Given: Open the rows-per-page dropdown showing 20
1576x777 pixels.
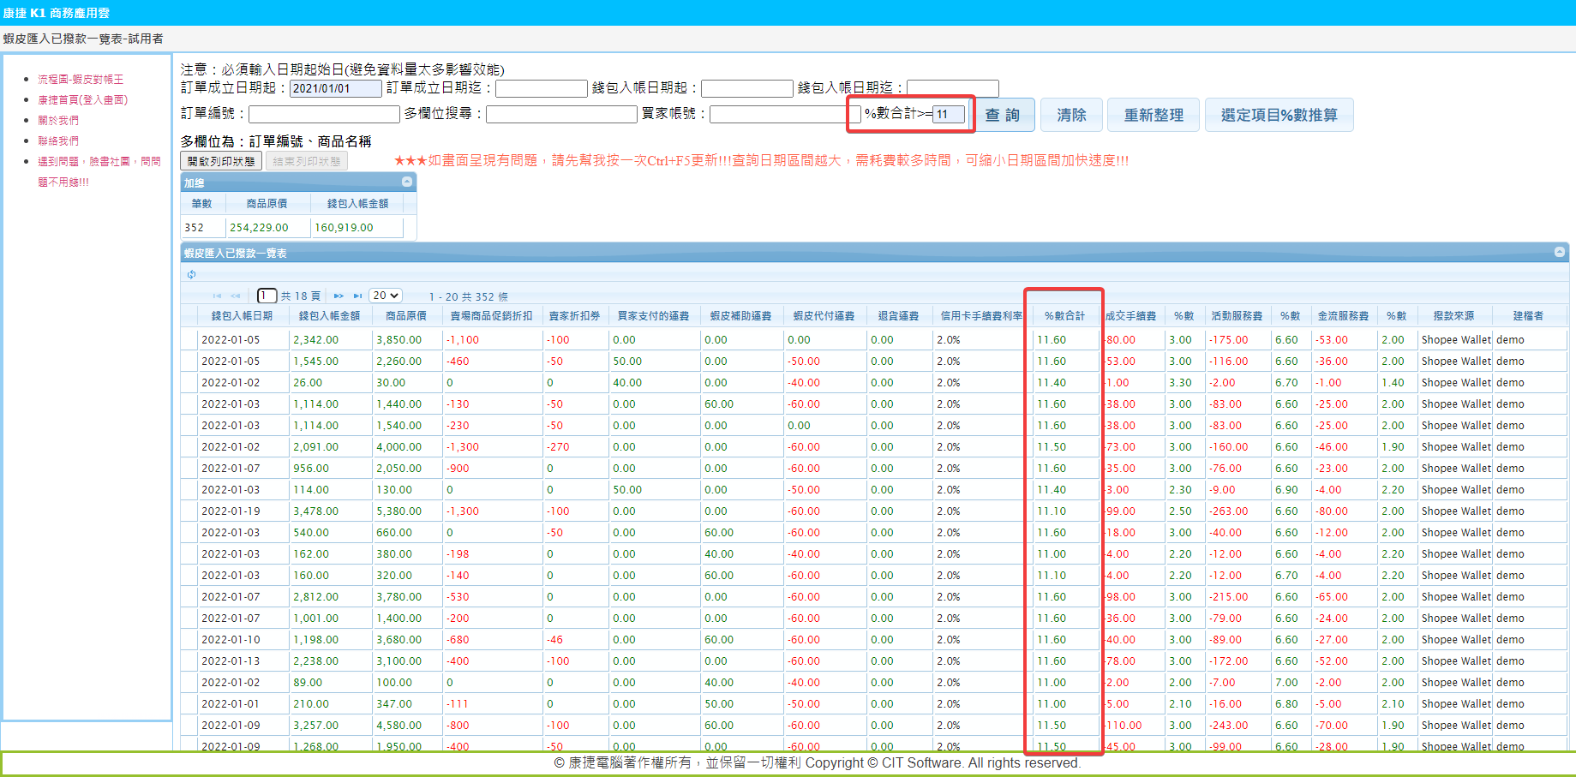Looking at the screenshot, I should pos(386,296).
